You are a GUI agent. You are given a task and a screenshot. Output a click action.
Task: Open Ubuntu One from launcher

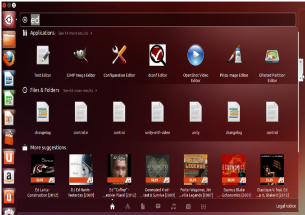point(9,157)
